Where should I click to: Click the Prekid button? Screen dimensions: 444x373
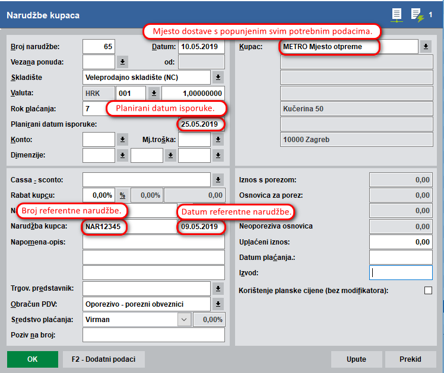pos(410,359)
